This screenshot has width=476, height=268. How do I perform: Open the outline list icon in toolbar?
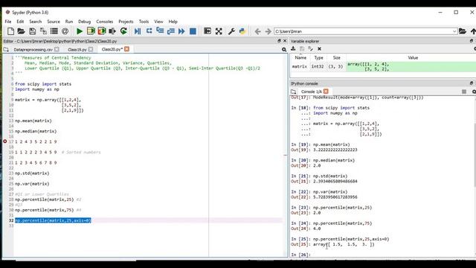click(x=54, y=31)
